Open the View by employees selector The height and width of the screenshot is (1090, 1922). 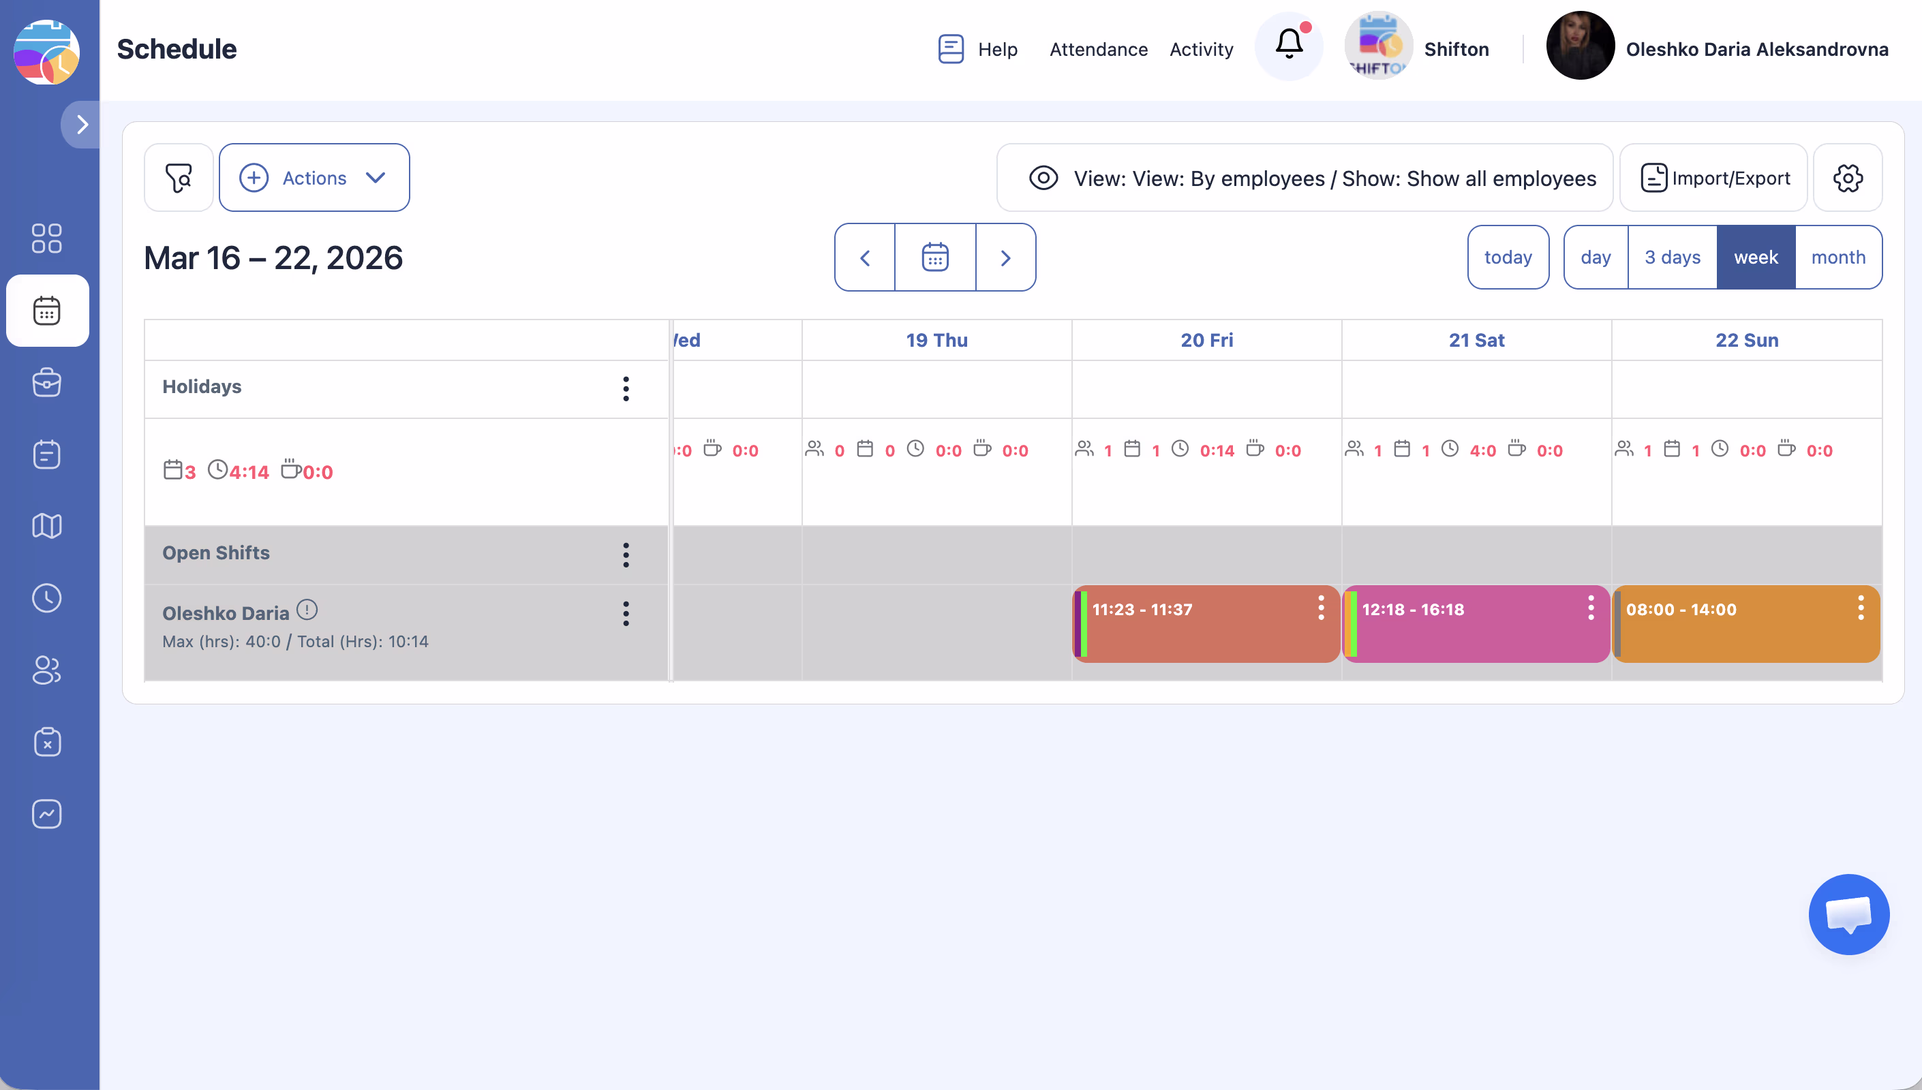(x=1305, y=177)
